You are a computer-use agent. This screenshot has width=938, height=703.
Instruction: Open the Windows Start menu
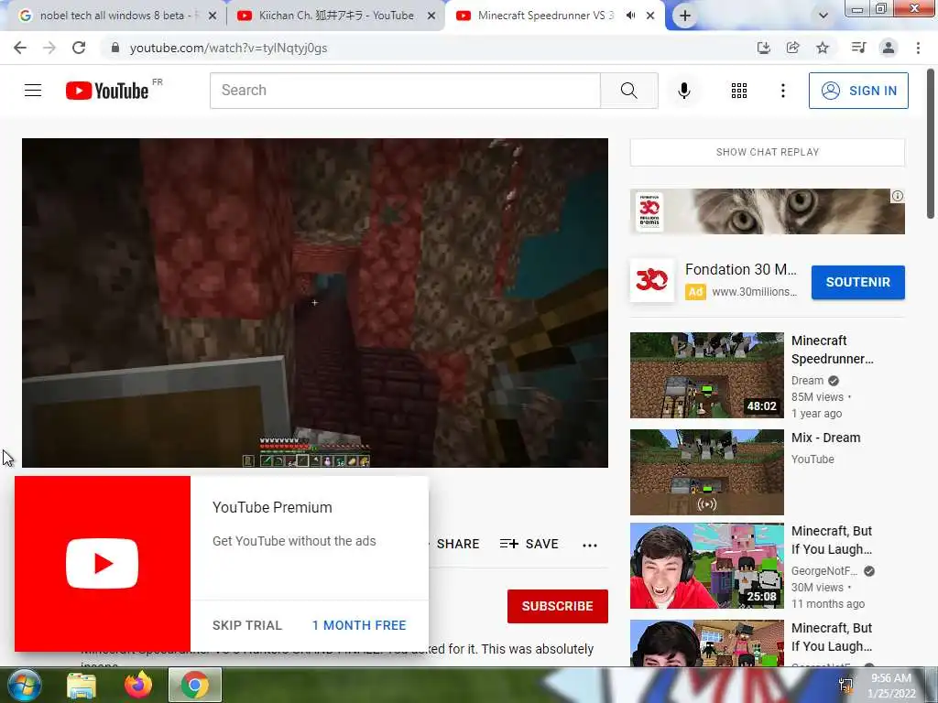click(x=24, y=685)
